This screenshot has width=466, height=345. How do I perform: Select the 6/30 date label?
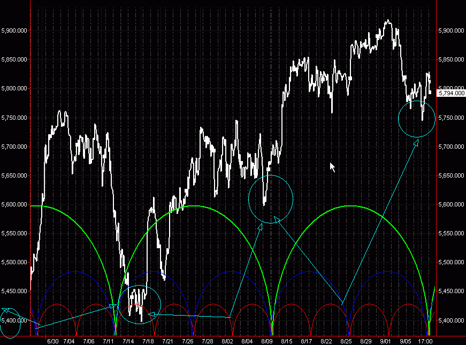point(53,341)
